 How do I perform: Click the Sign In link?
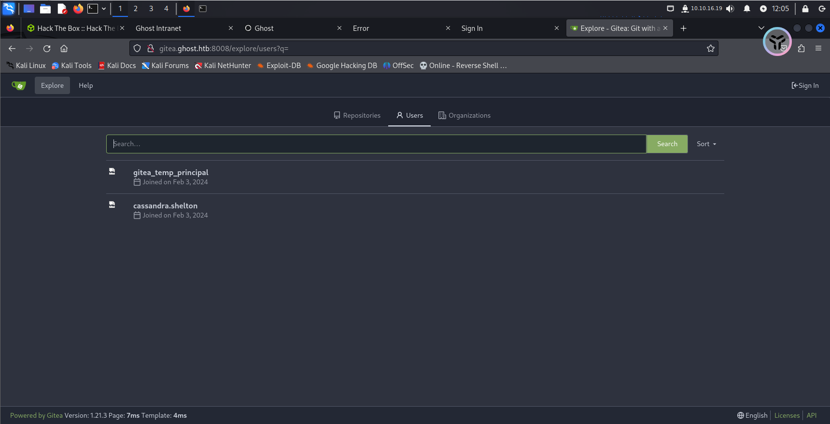point(805,86)
